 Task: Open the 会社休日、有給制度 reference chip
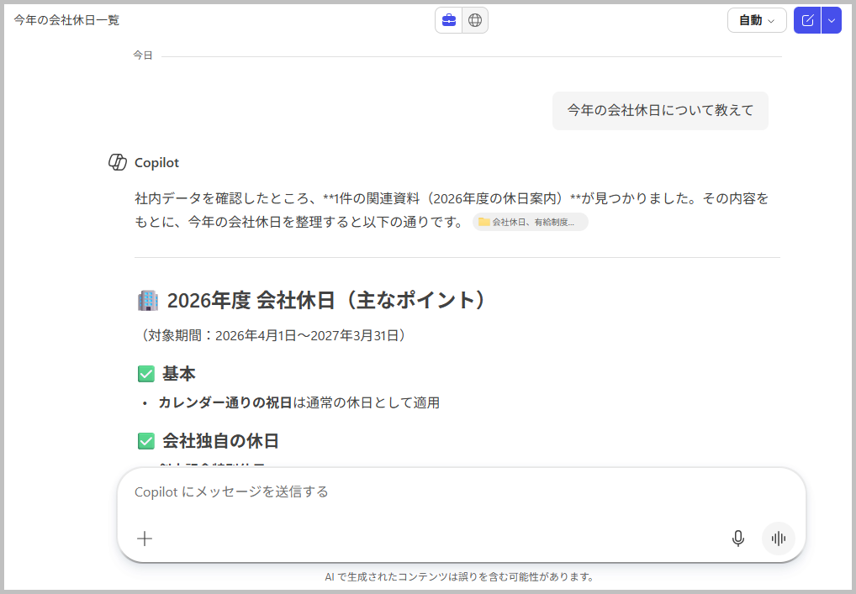tap(530, 222)
